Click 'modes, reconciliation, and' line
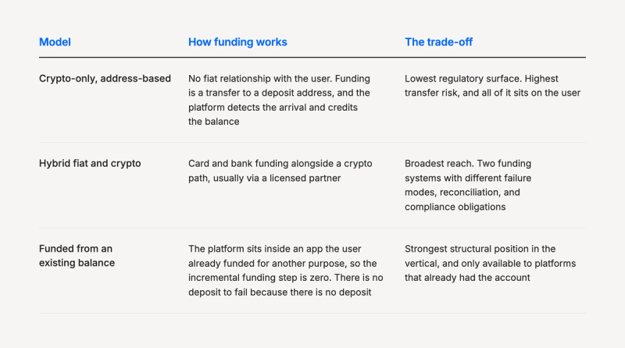Screen dimensions: 625x348 462,192
